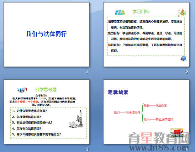
Task: Select slide 3 thumbnail 自学思考题
Action: pyautogui.click(x=47, y=112)
